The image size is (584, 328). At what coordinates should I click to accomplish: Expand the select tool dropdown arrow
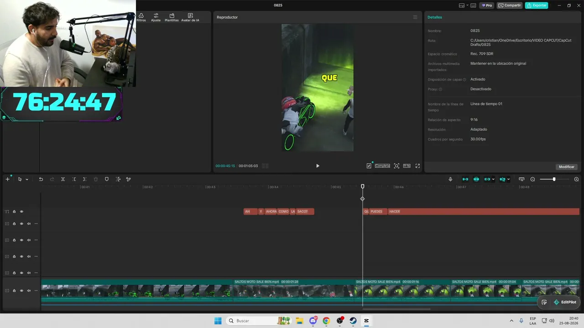pyautogui.click(x=27, y=179)
